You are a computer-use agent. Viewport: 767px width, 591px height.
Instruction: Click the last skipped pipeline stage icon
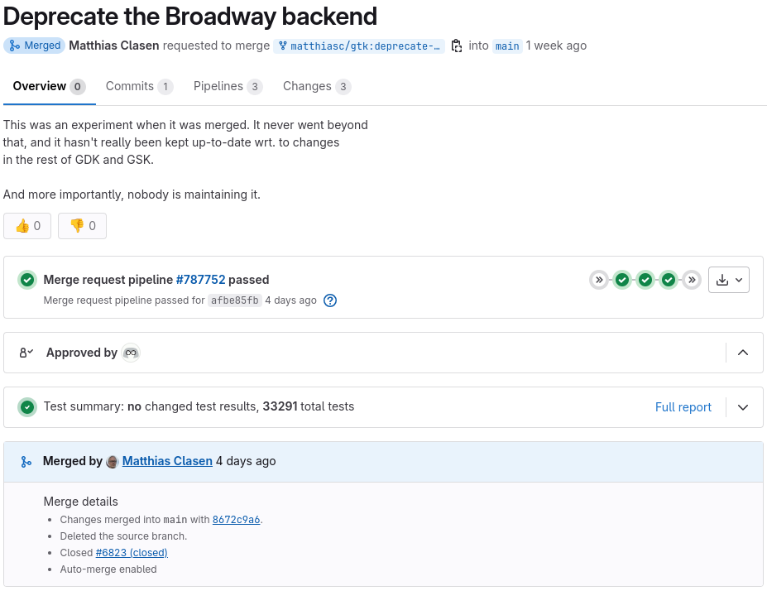692,280
